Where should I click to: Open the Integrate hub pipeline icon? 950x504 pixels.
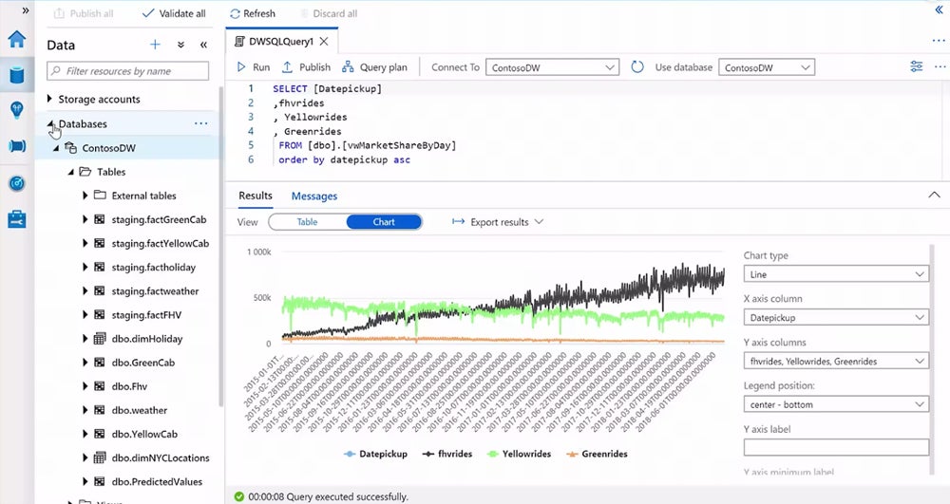tap(17, 146)
